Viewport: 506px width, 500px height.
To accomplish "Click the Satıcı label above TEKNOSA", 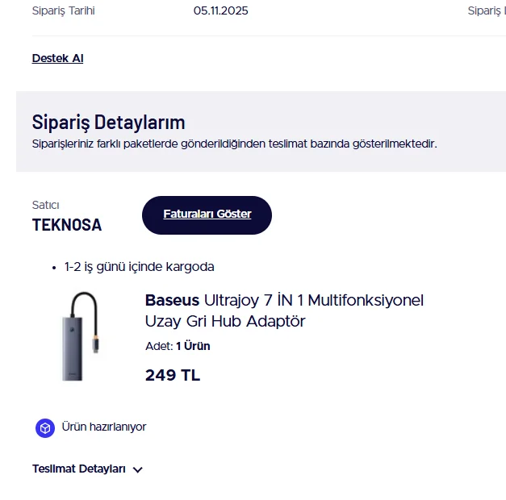I will (x=46, y=205).
